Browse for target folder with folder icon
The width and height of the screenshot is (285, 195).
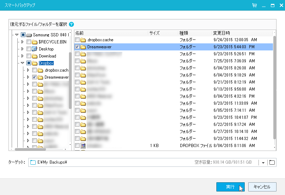[272, 162]
